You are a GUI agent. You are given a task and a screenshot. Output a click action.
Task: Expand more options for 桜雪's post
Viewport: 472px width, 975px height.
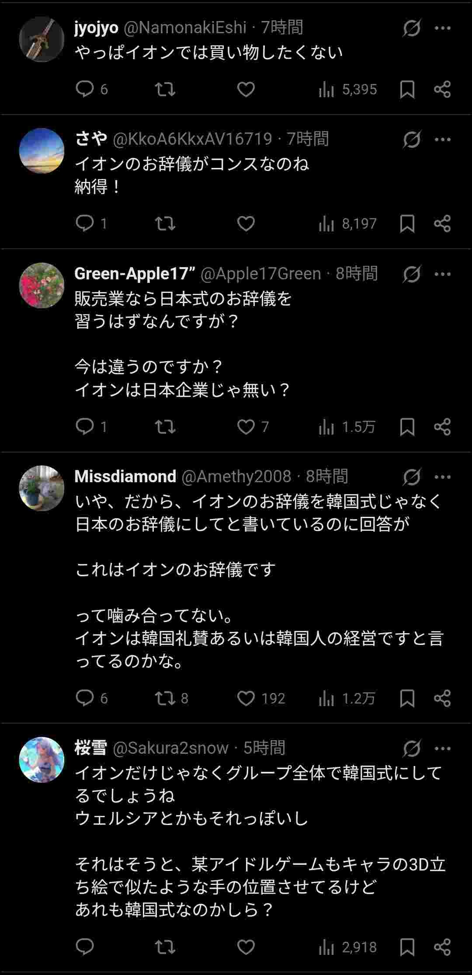[443, 749]
